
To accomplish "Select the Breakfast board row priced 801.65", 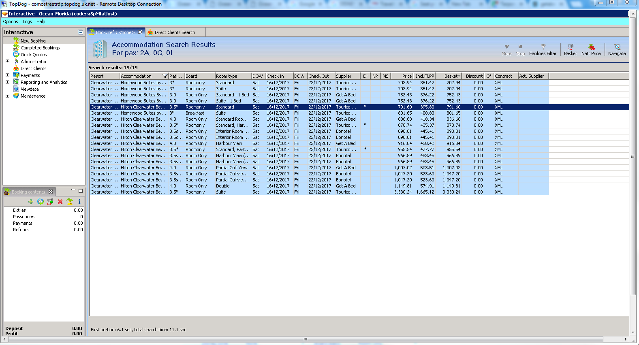I will coord(319,113).
